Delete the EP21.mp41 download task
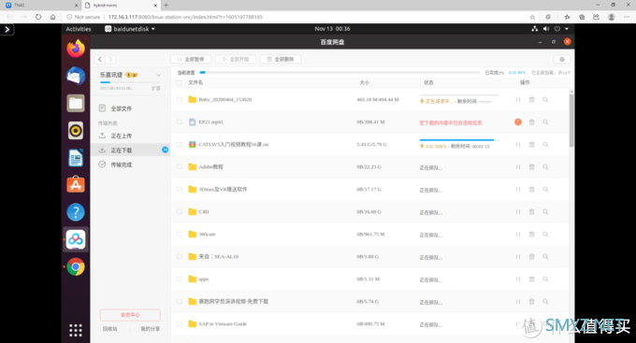The image size is (636, 343). pyautogui.click(x=532, y=122)
